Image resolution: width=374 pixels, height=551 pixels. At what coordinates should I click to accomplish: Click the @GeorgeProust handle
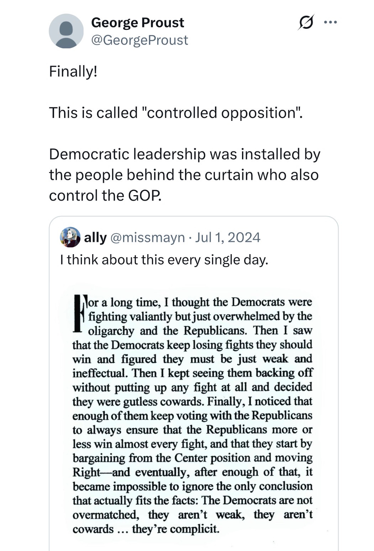tap(139, 40)
